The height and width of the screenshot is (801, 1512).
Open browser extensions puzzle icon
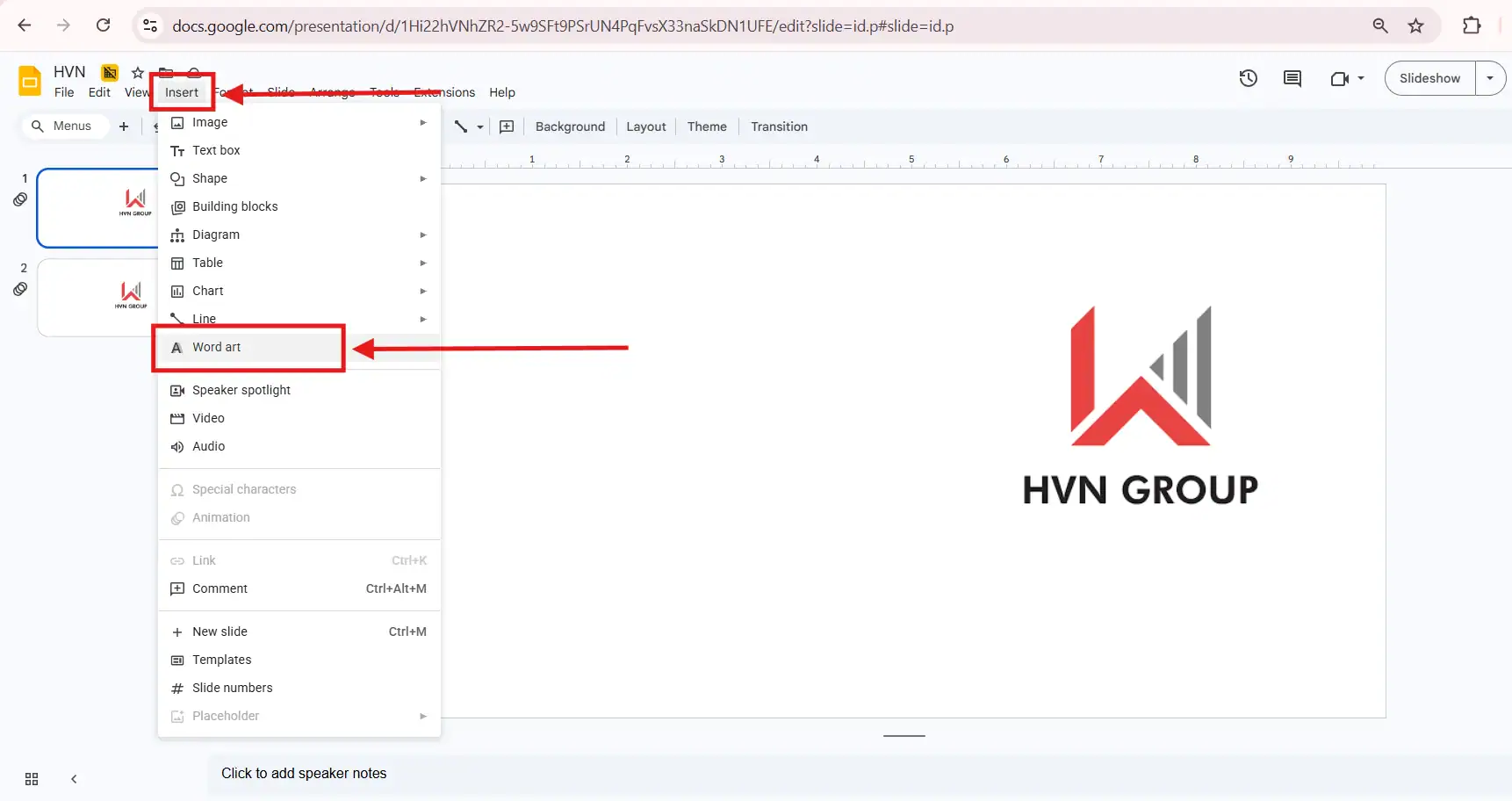pyautogui.click(x=1472, y=26)
